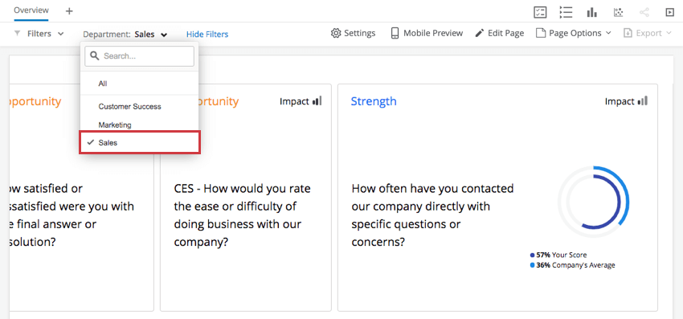Click Edit Page pencil button
Screen dimensions: 683x319
coord(499,33)
